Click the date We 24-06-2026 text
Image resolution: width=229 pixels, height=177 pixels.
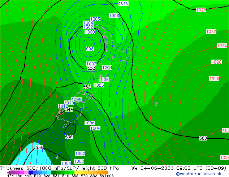[x=152, y=168]
